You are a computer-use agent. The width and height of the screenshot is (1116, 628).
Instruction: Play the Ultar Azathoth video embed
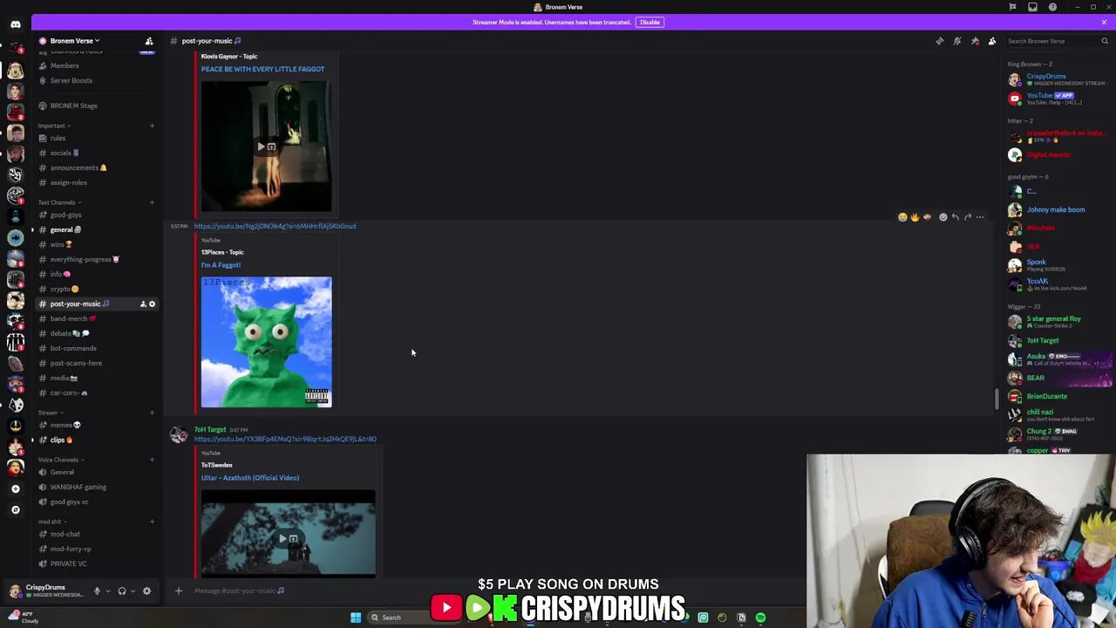point(289,533)
